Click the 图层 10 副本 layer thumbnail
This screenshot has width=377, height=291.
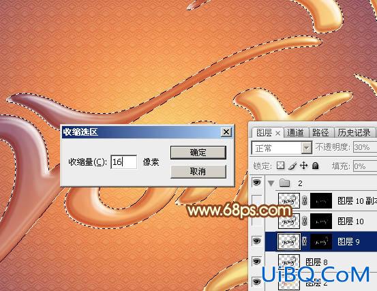pyautogui.click(x=289, y=200)
